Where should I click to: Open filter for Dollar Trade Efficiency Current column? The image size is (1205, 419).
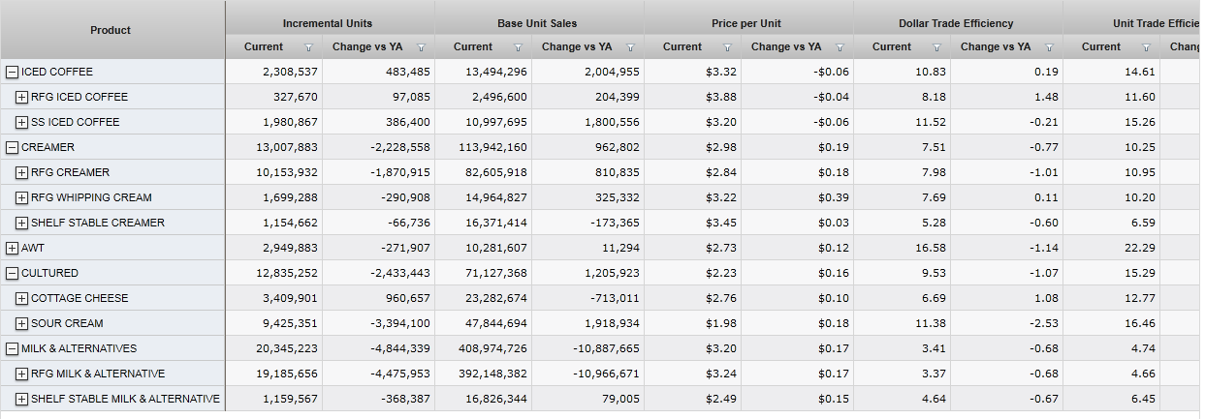tap(936, 47)
